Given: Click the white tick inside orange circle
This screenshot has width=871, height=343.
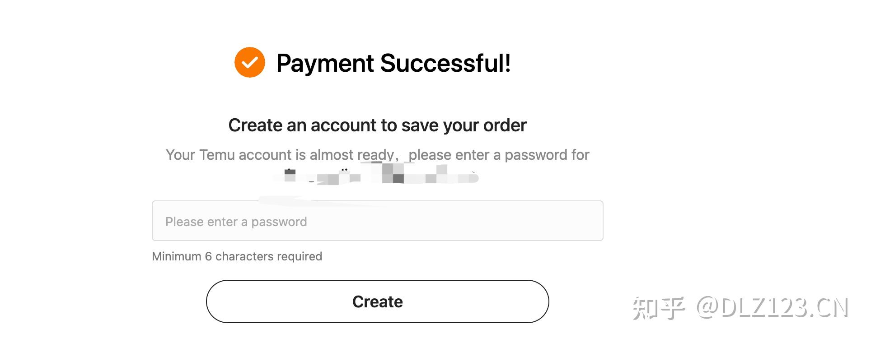Looking at the screenshot, I should (250, 62).
